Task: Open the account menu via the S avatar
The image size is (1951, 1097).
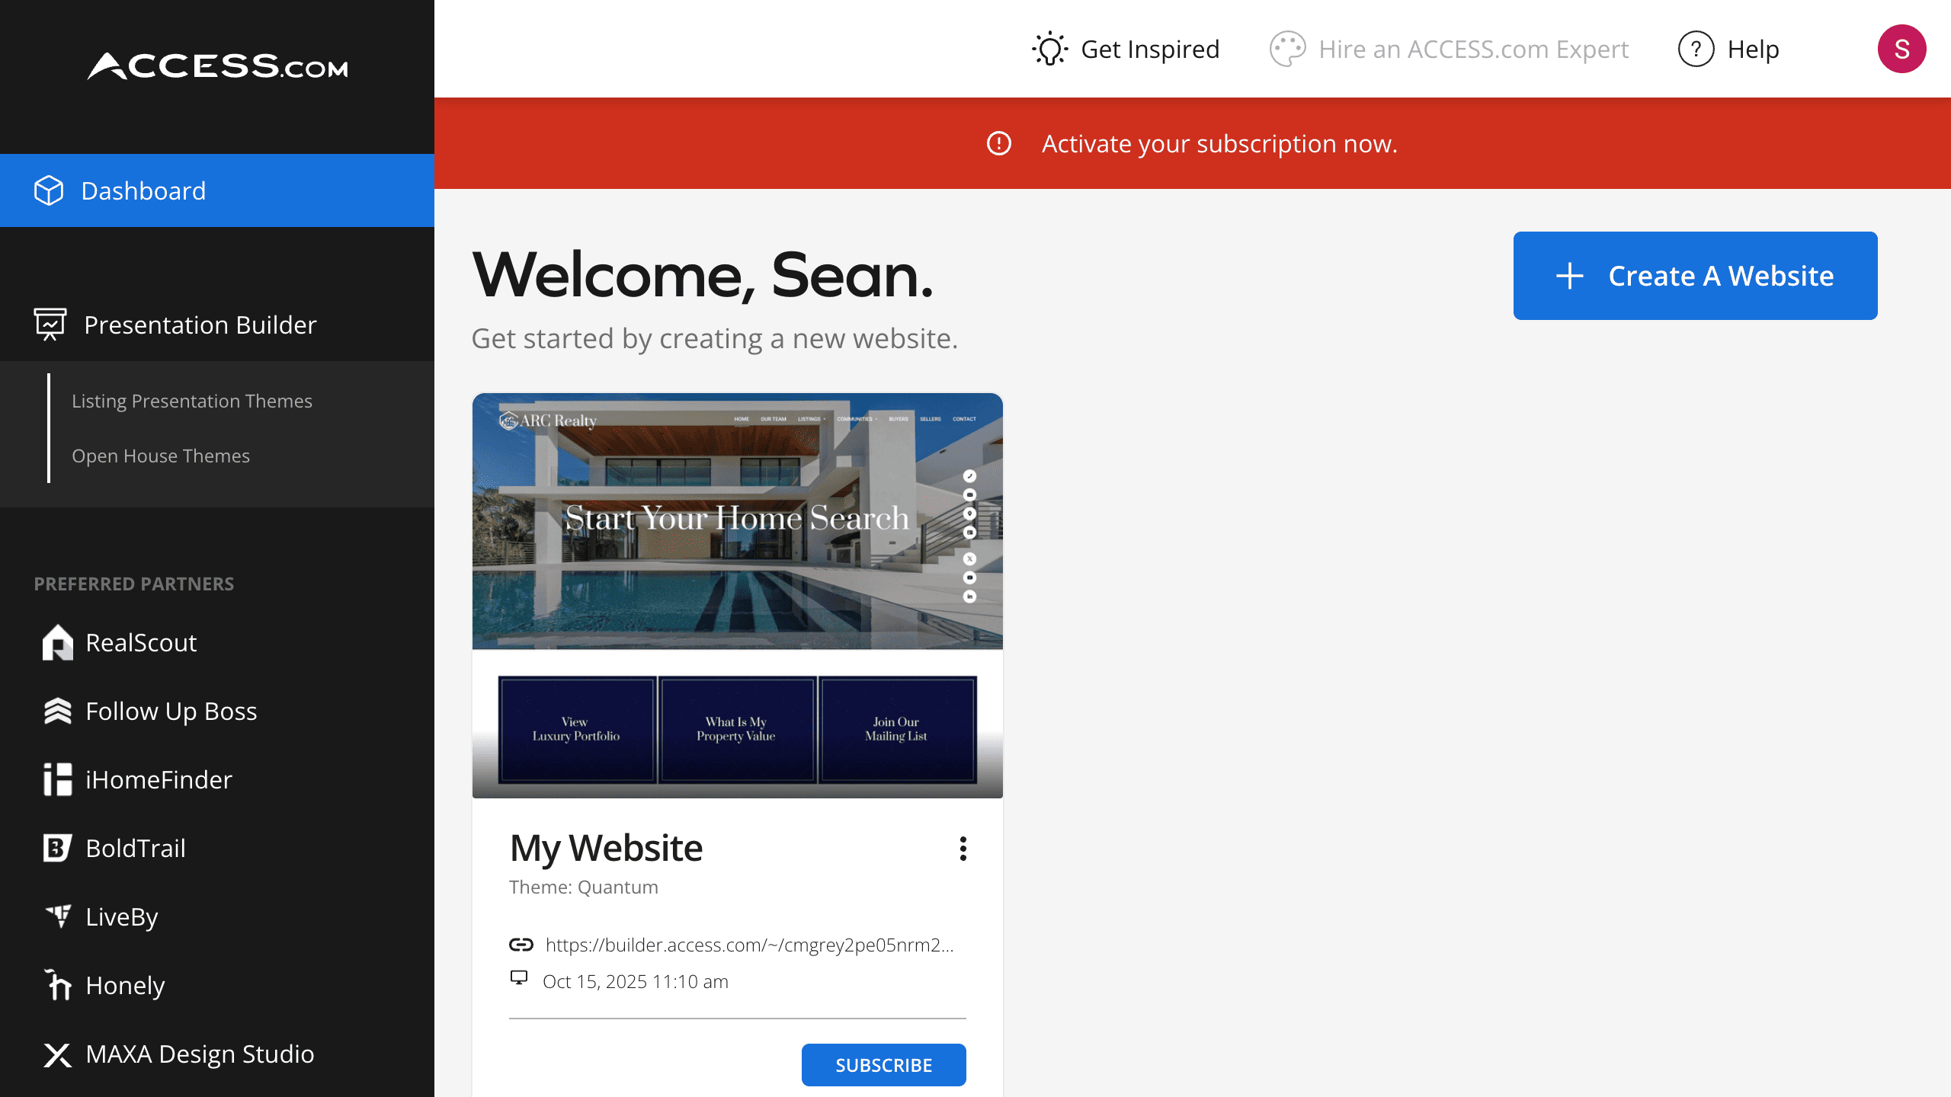Action: pos(1902,48)
